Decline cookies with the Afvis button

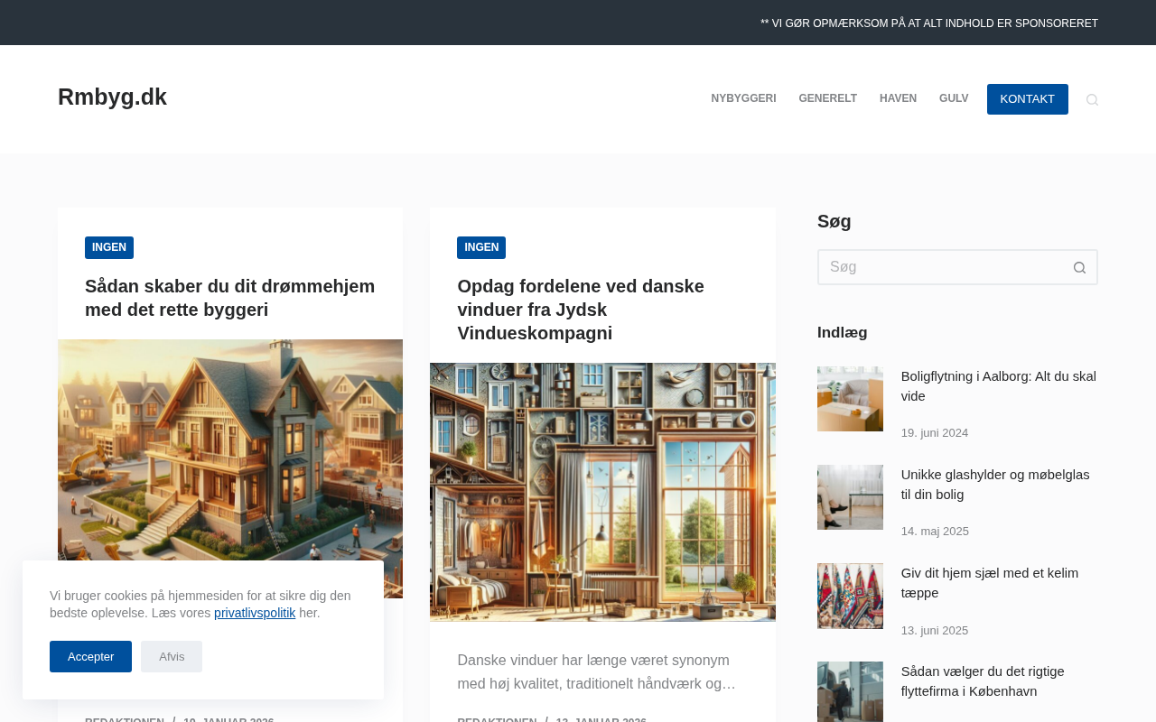coord(172,656)
